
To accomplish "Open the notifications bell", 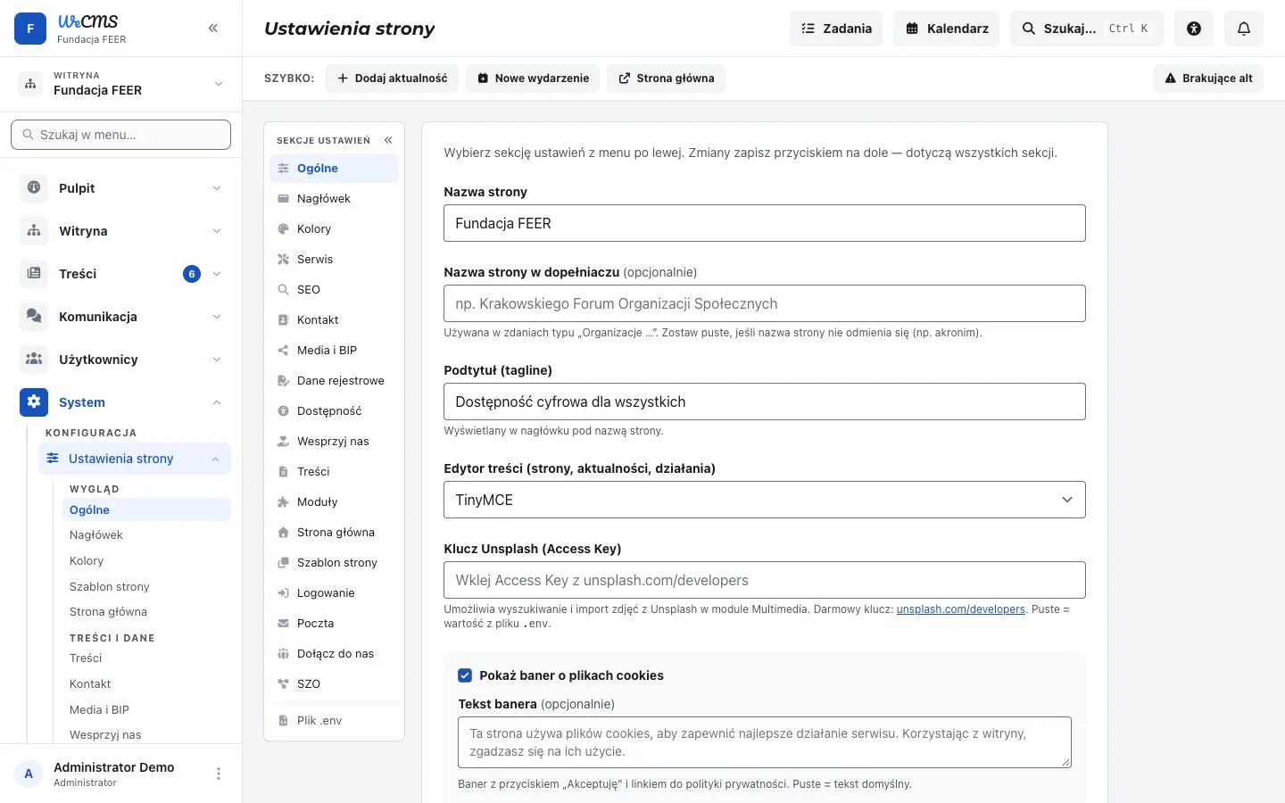I will pyautogui.click(x=1244, y=29).
